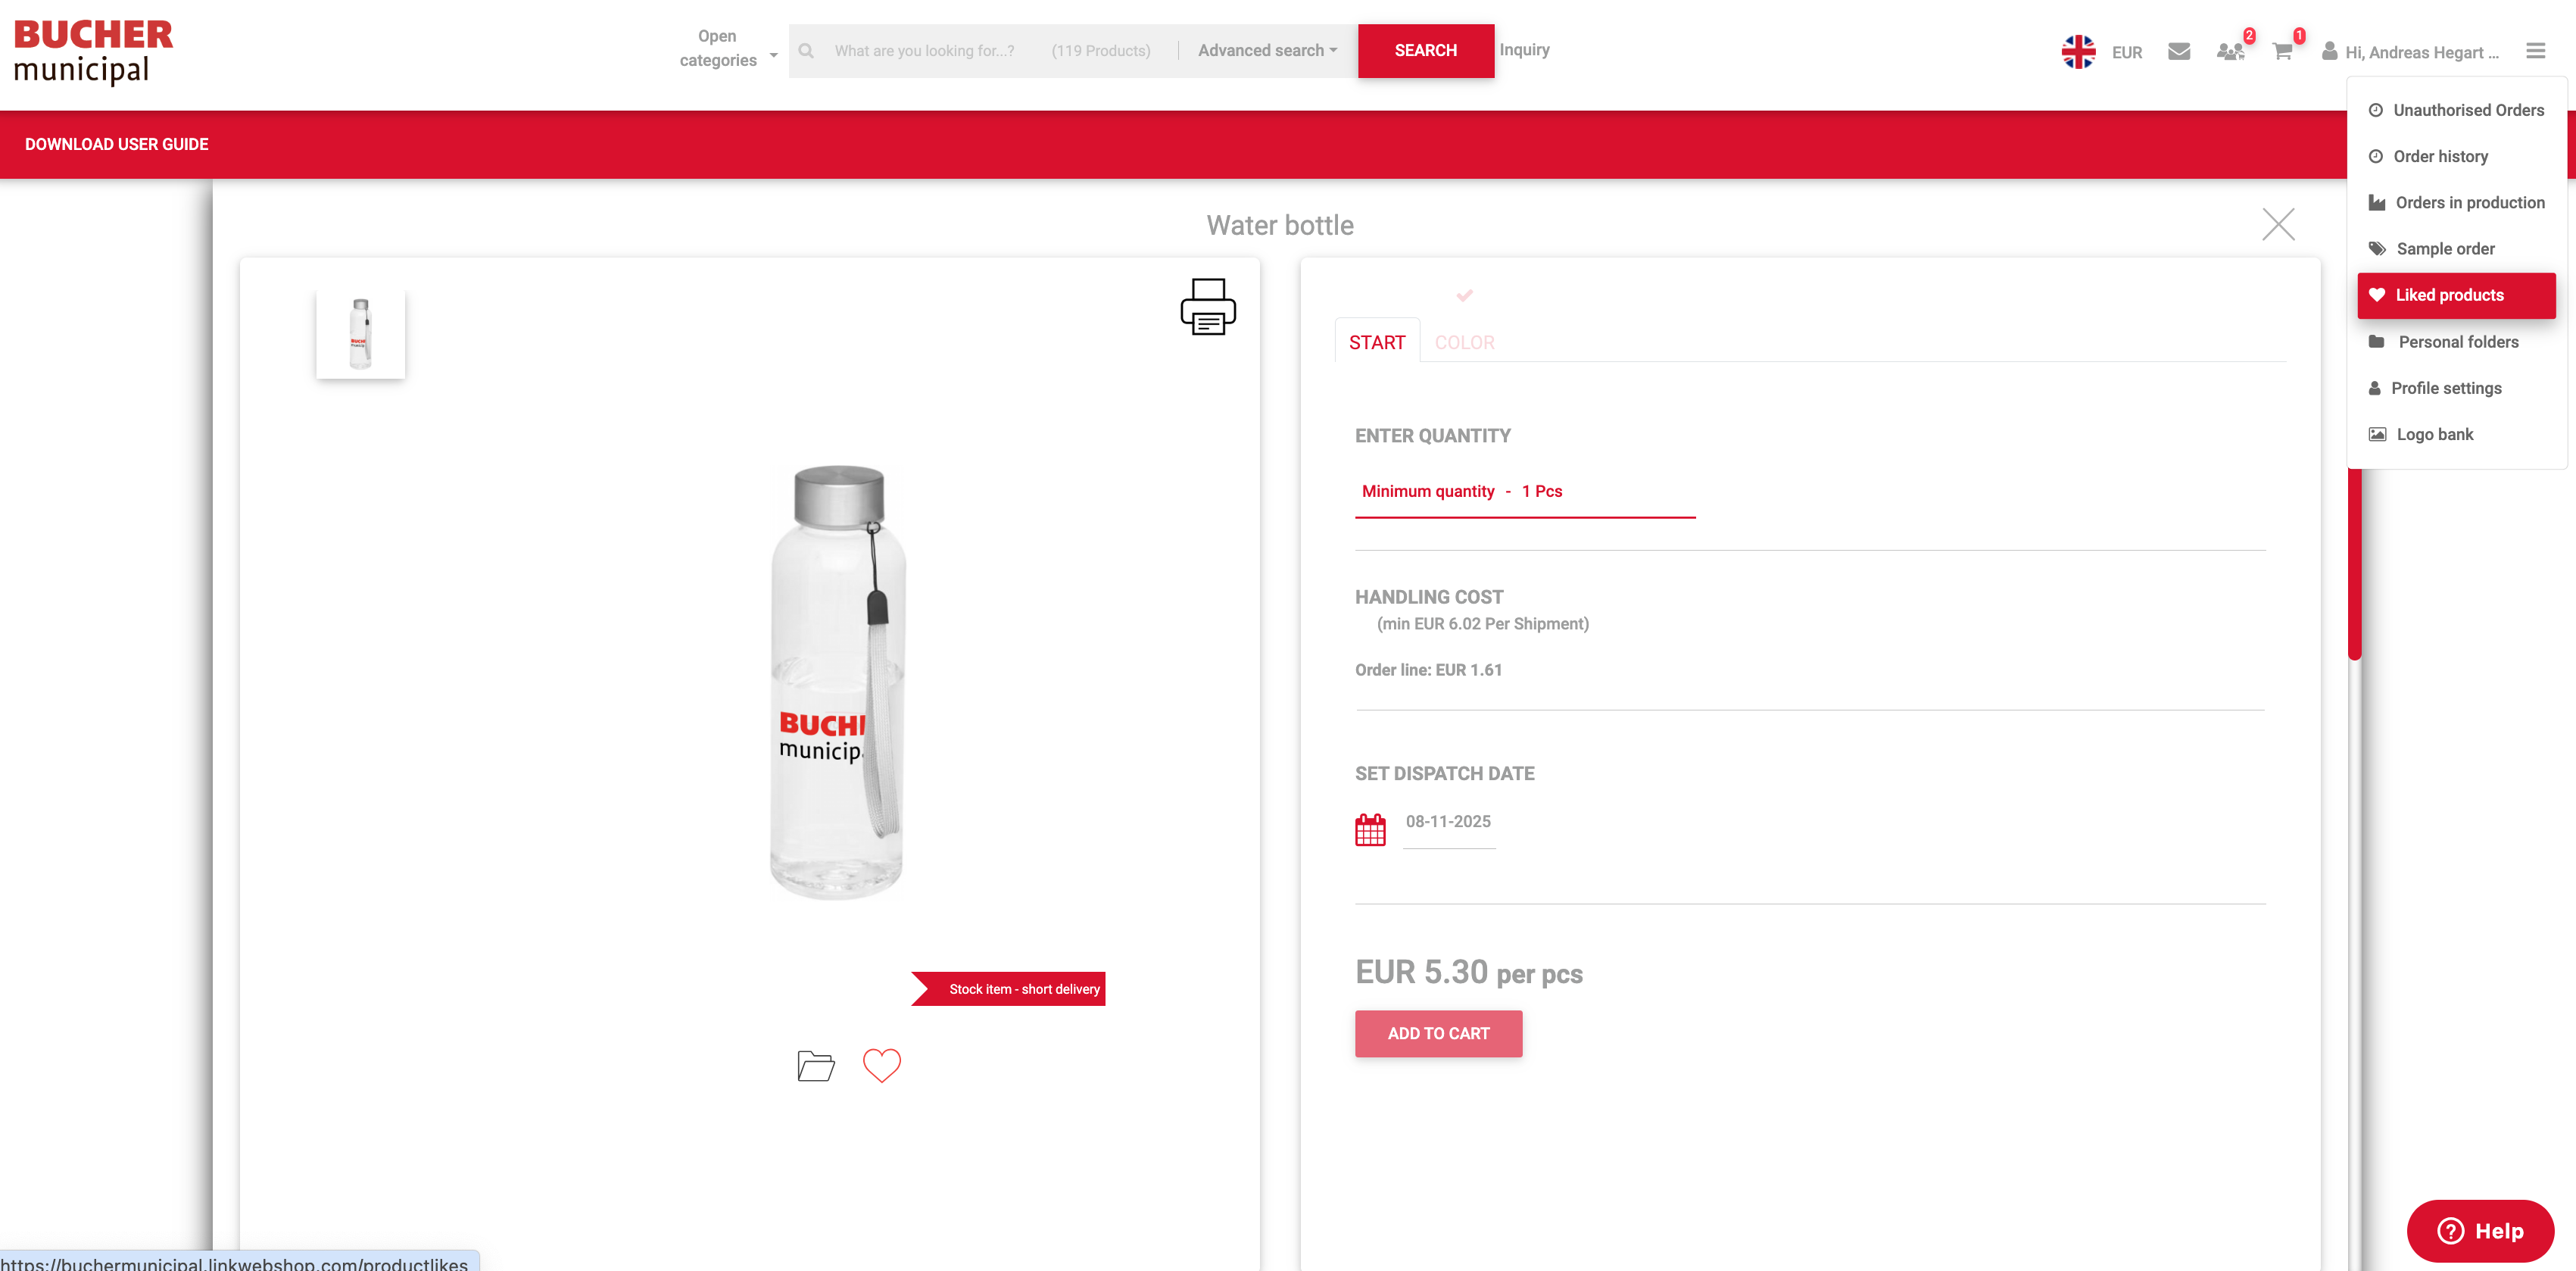Click the Inquiry link
Image resolution: width=2576 pixels, height=1271 pixels.
point(1523,50)
